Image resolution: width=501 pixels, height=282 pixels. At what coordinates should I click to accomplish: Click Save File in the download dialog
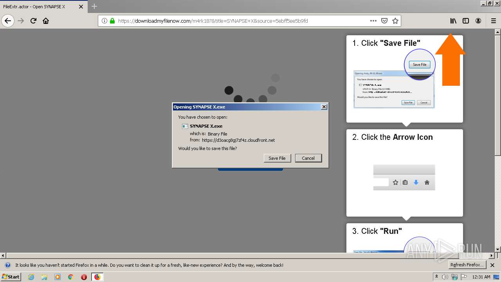click(x=277, y=158)
